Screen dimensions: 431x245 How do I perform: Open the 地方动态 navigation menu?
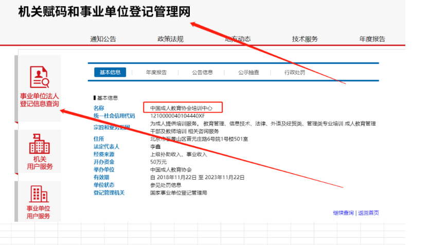click(x=238, y=39)
